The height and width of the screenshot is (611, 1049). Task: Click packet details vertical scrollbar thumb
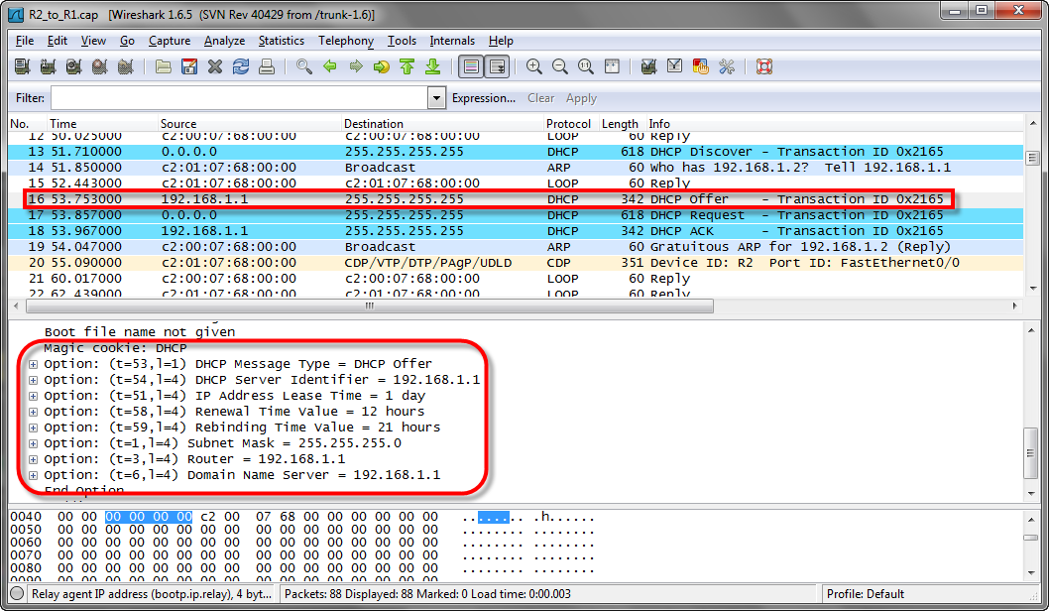[x=1031, y=453]
